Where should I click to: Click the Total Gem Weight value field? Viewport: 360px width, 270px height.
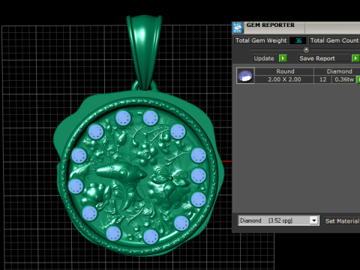(x=298, y=40)
